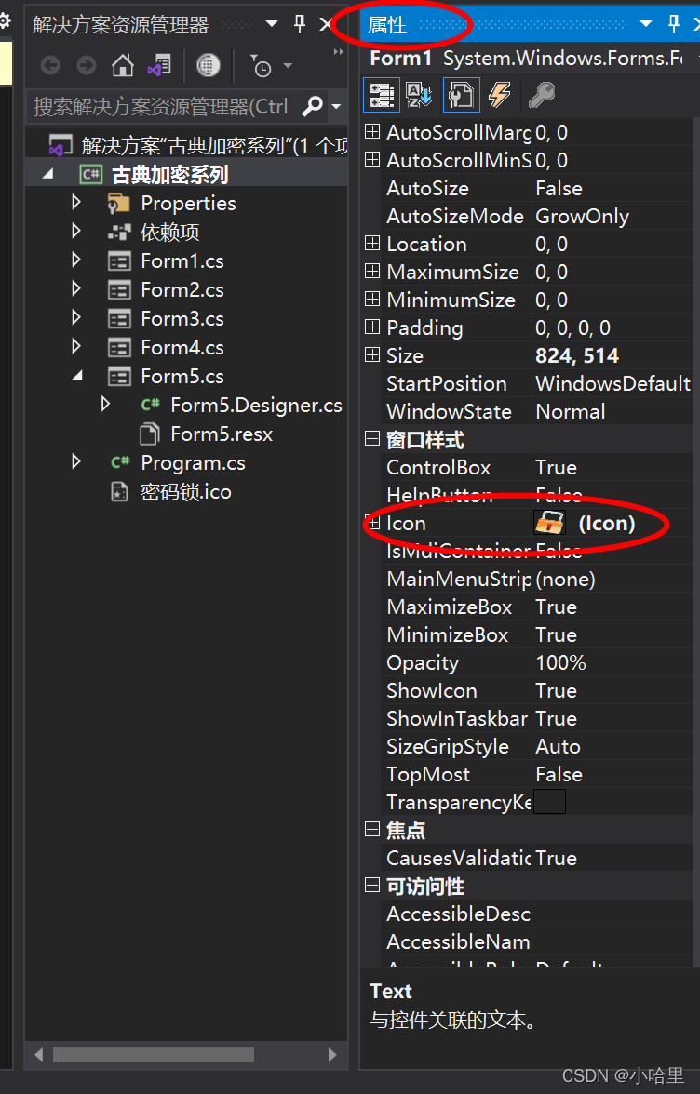Click the search magnifier icon in Solution Explorer
The height and width of the screenshot is (1094, 700).
(312, 106)
